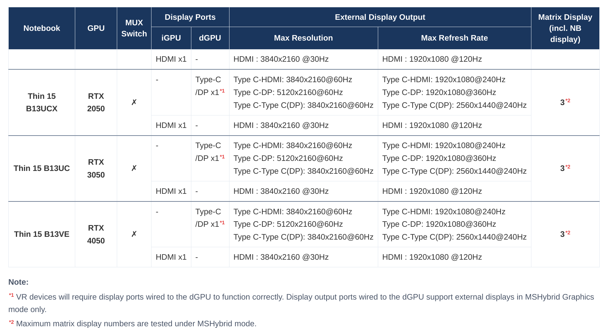Click the Max Resolution subheader
This screenshot has height=328, width=608.
click(x=303, y=38)
